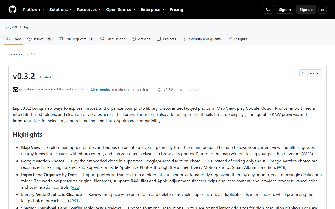Go to the GitHub homepage logo
Viewport: 335px width, 209px height.
pos(13,10)
